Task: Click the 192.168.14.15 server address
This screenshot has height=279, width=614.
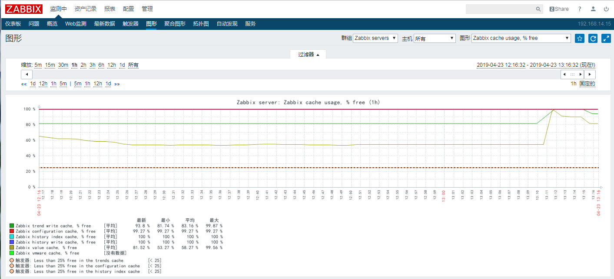Action: (x=594, y=24)
